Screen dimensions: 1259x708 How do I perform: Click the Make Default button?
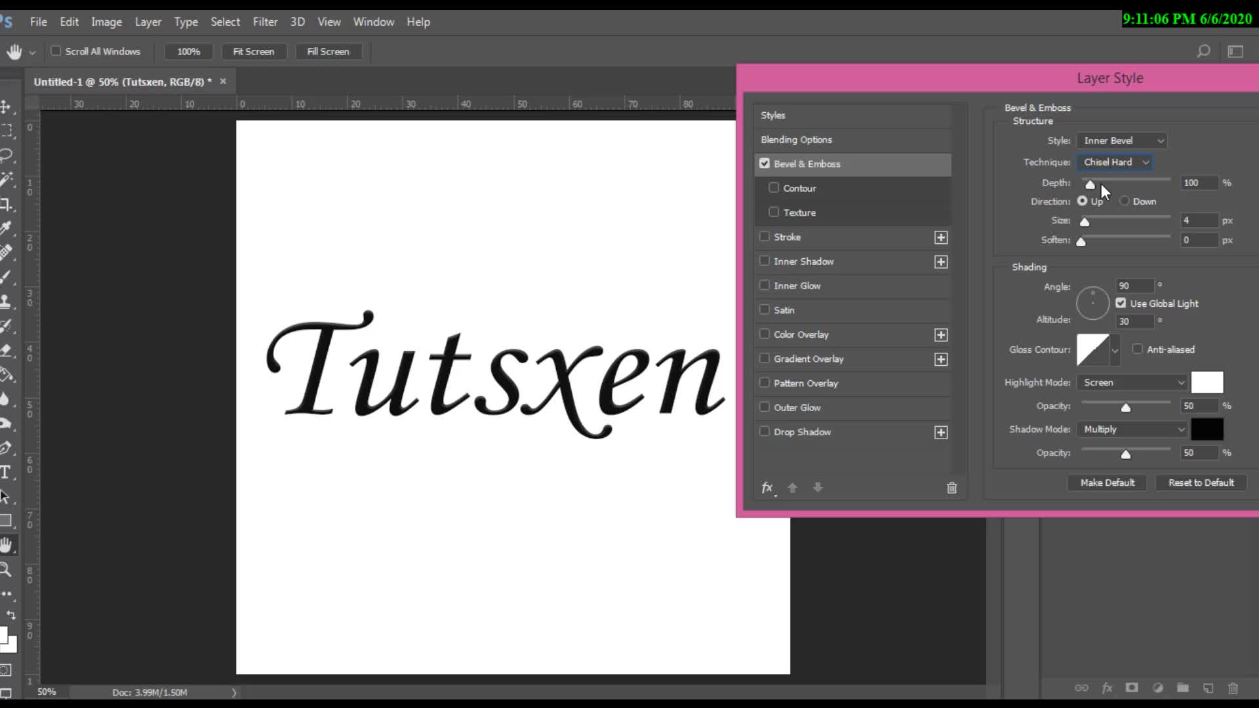pos(1107,482)
